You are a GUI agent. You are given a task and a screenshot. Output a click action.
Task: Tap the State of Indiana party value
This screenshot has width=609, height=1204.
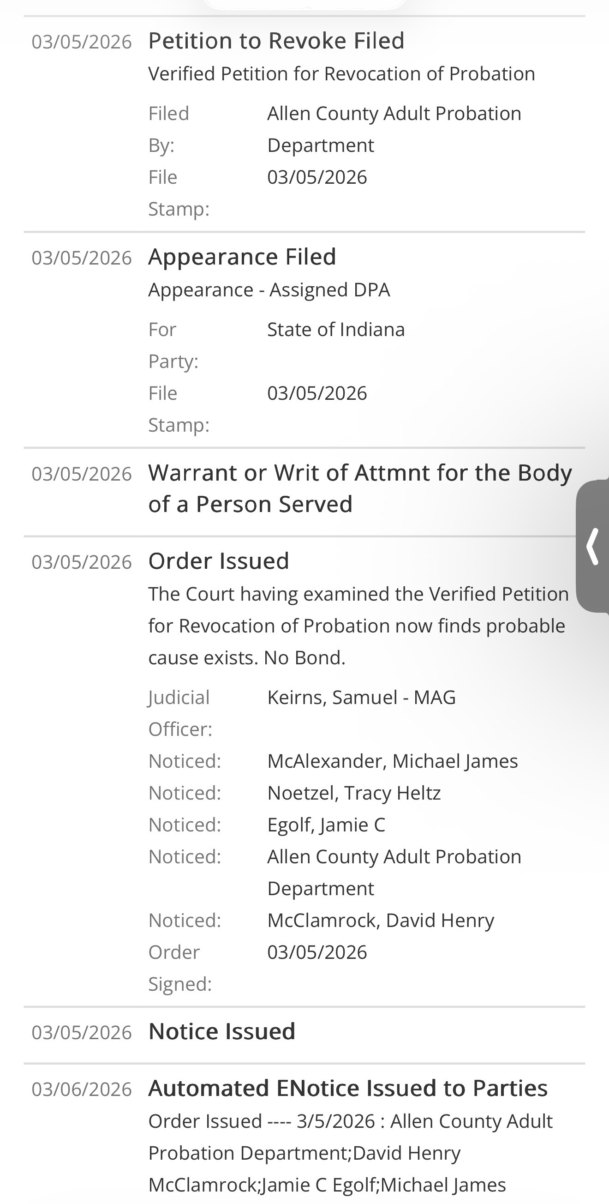pos(336,330)
